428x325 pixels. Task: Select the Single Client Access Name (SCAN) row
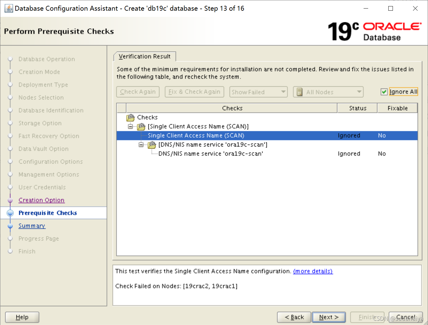click(x=267, y=135)
